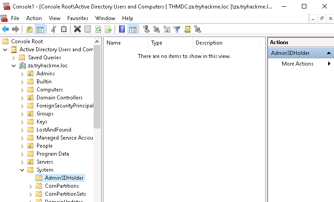
Task: Toggle Show/Hide Console Tree icon
Action: (x=40, y=29)
